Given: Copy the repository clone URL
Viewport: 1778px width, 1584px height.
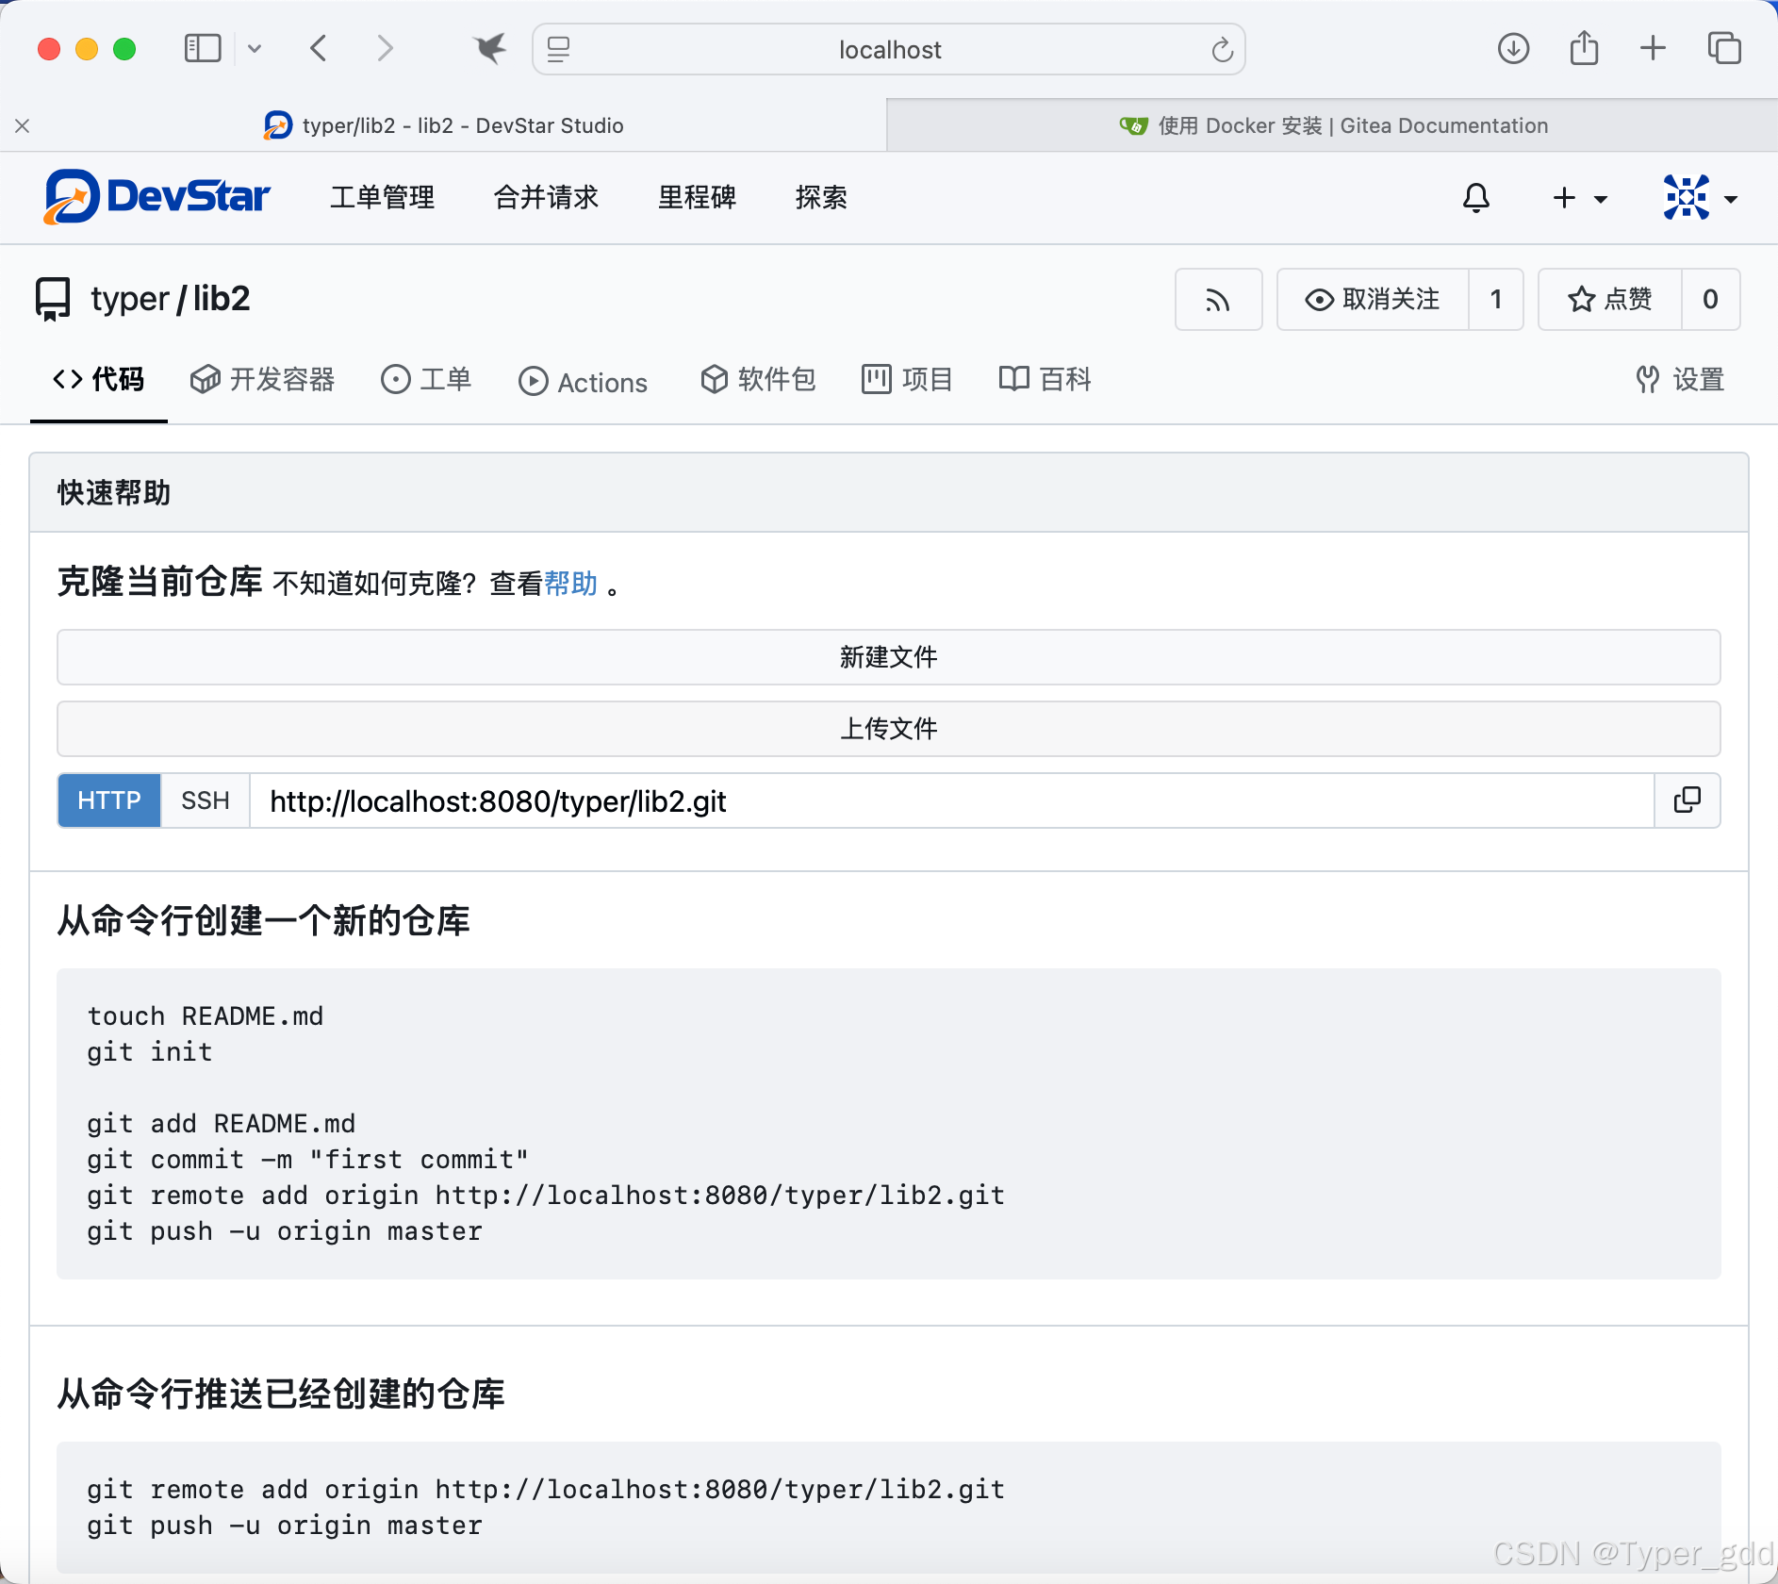Looking at the screenshot, I should 1687,800.
